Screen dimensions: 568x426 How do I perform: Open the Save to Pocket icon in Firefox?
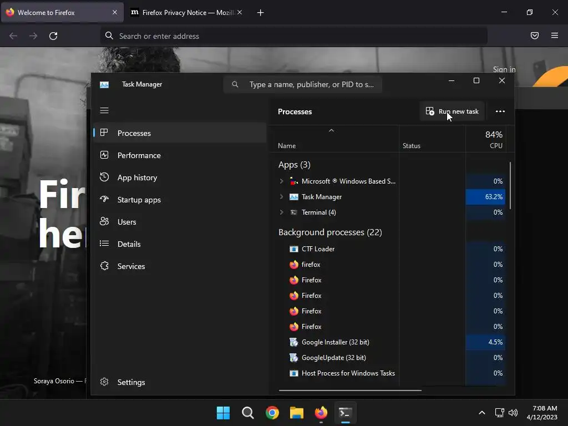click(x=535, y=35)
